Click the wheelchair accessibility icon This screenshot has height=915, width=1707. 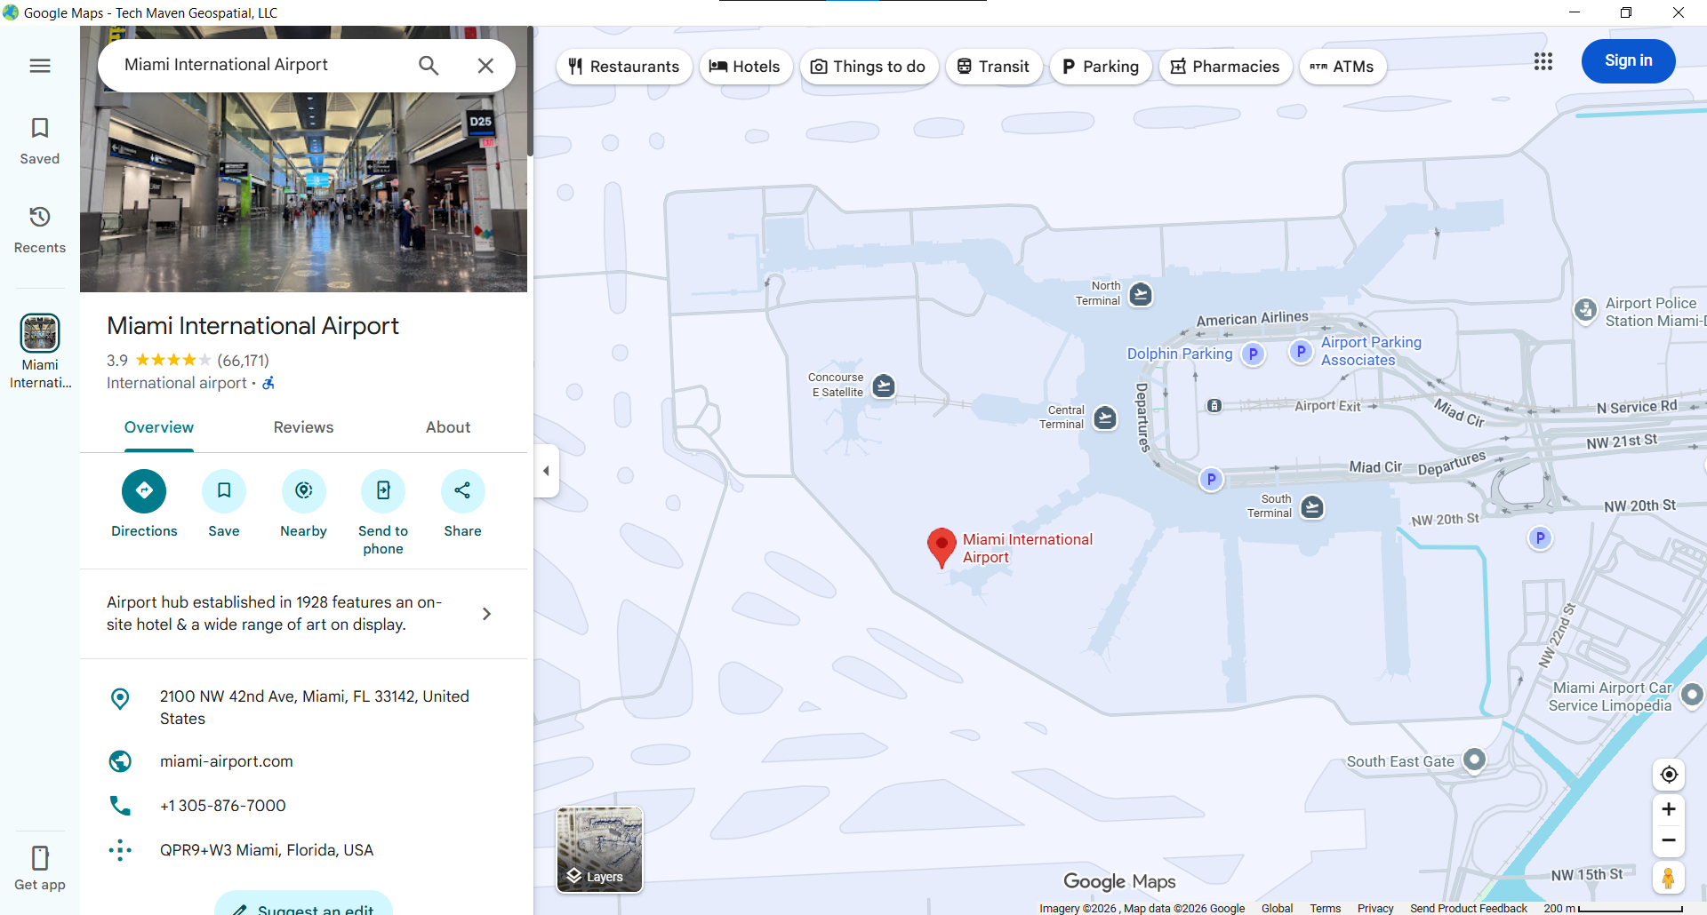coord(268,383)
